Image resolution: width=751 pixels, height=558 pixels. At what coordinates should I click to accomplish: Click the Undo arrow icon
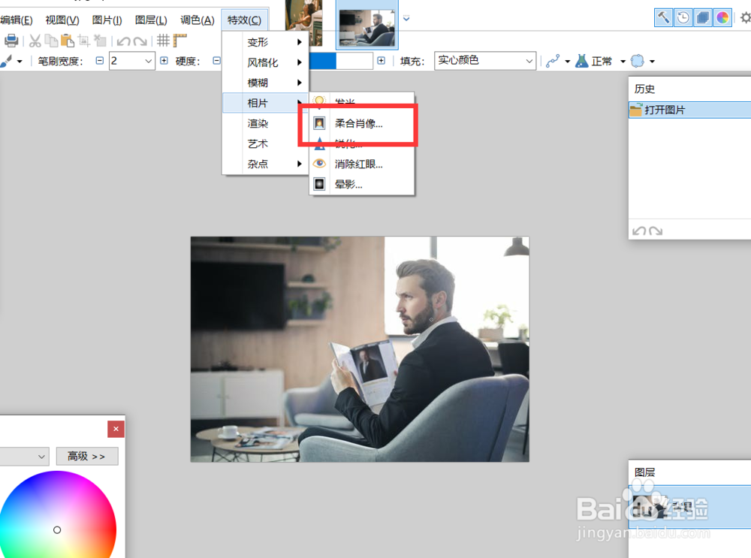tap(123, 41)
